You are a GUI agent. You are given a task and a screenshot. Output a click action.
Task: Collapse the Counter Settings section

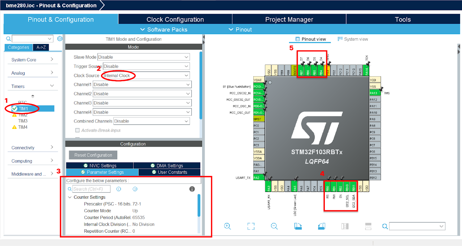coord(70,197)
